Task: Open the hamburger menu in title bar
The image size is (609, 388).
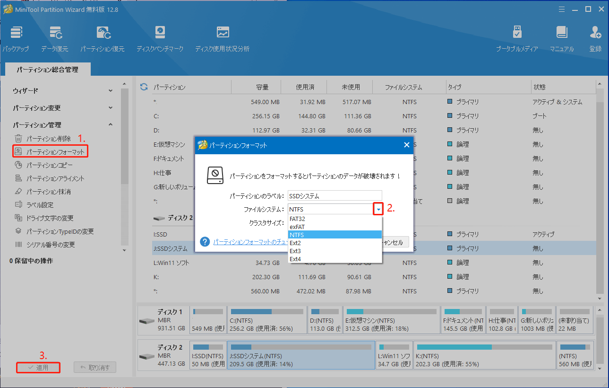Action: click(x=562, y=9)
